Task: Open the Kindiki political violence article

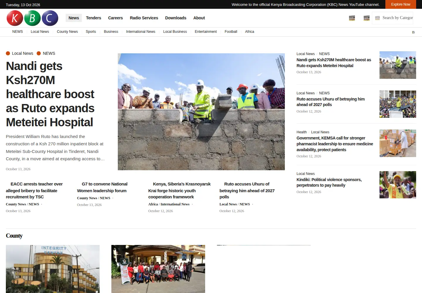Action: coord(329,183)
